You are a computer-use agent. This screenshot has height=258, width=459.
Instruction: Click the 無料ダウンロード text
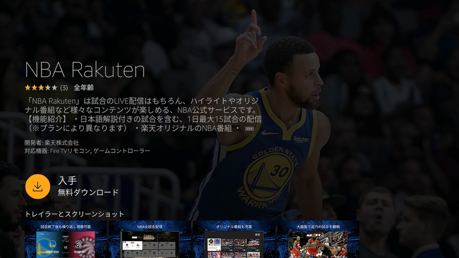coord(88,192)
